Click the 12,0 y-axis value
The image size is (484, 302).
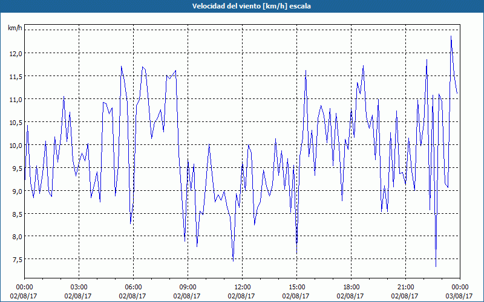16,53
